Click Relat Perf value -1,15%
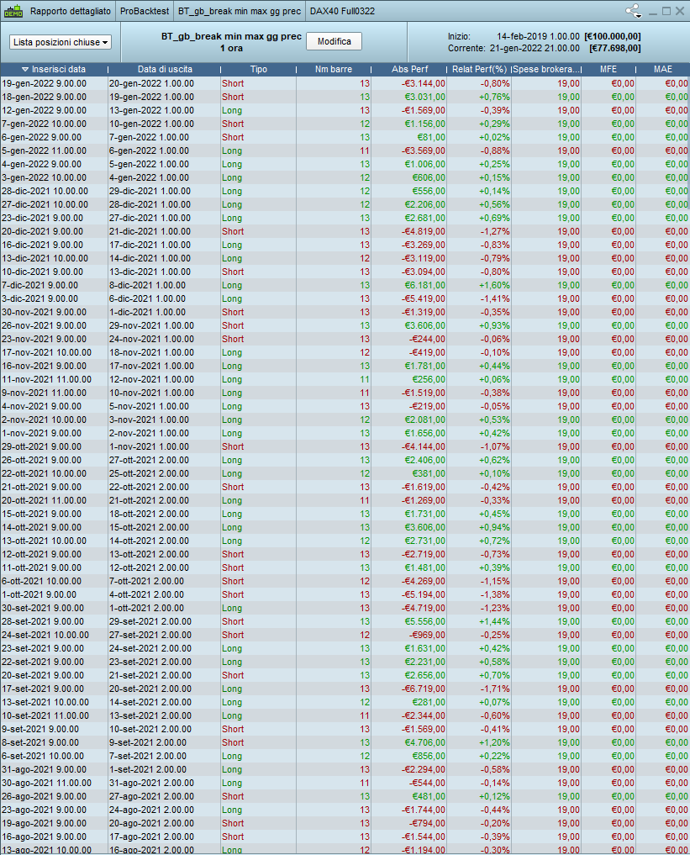Image resolution: width=690 pixels, height=855 pixels. click(495, 581)
